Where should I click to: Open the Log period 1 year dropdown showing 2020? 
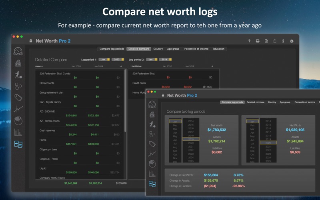coord(118,60)
